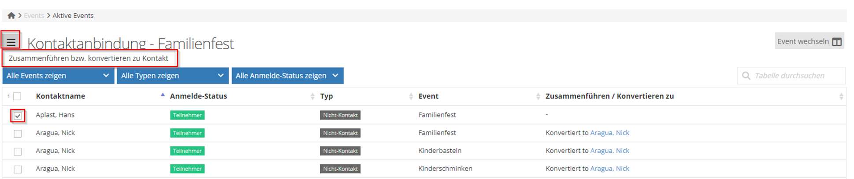Open the Alle Typen zeigen dropdown
The height and width of the screenshot is (179, 854).
pos(172,76)
